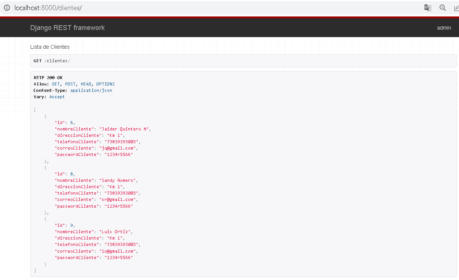The height and width of the screenshot is (280, 459).
Task: Click the share page icon in address bar
Action: pyautogui.click(x=456, y=8)
